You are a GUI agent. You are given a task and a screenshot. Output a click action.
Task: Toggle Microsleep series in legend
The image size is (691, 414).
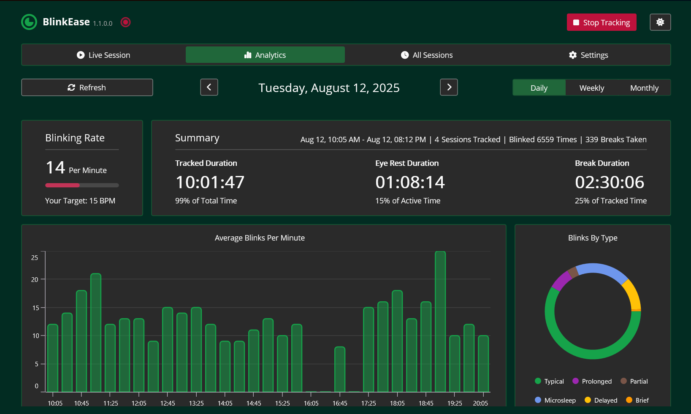coord(555,400)
